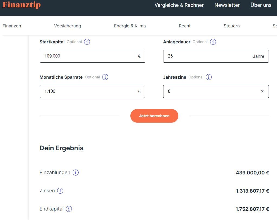This screenshot has height=220, width=277.
Task: Click info icon beside Anlagedauer label
Action: pos(213,42)
